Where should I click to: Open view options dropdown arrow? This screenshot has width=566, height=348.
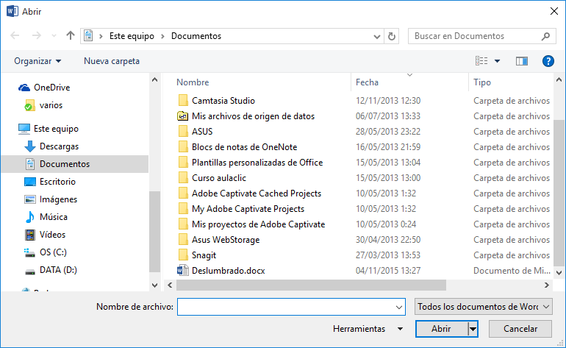(497, 61)
